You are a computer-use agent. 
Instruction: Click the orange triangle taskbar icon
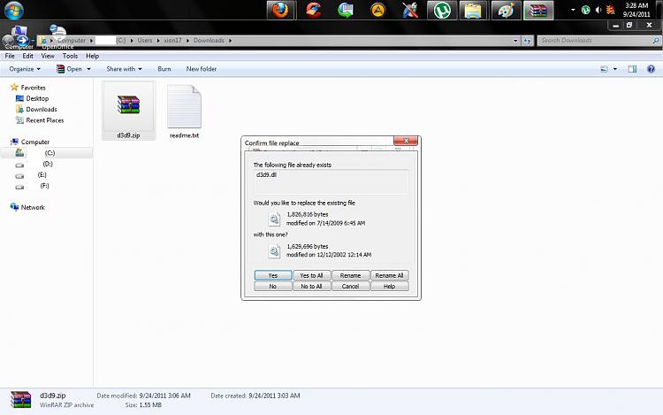tap(377, 10)
